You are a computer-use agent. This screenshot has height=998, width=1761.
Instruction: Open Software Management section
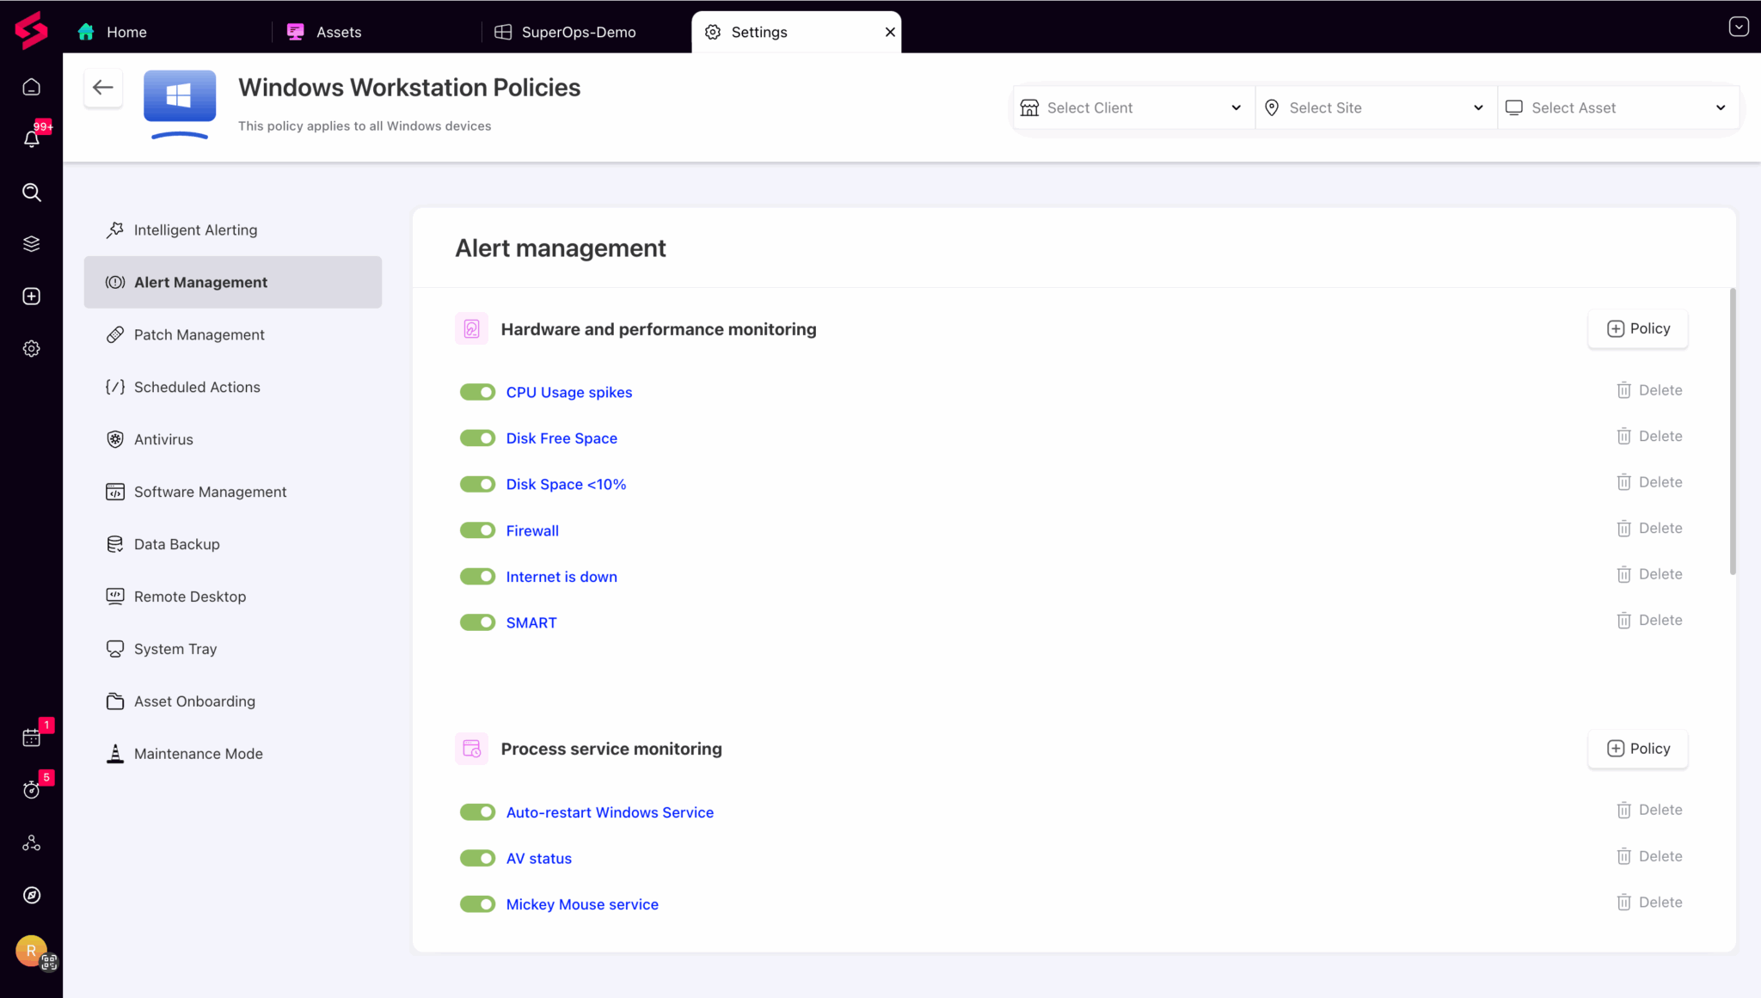click(x=233, y=492)
